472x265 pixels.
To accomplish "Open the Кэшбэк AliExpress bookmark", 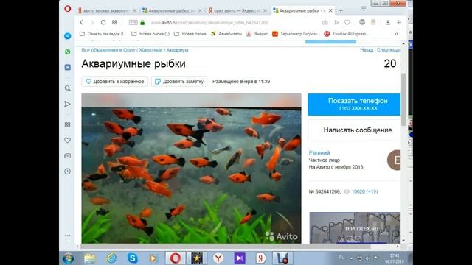I will (347, 34).
